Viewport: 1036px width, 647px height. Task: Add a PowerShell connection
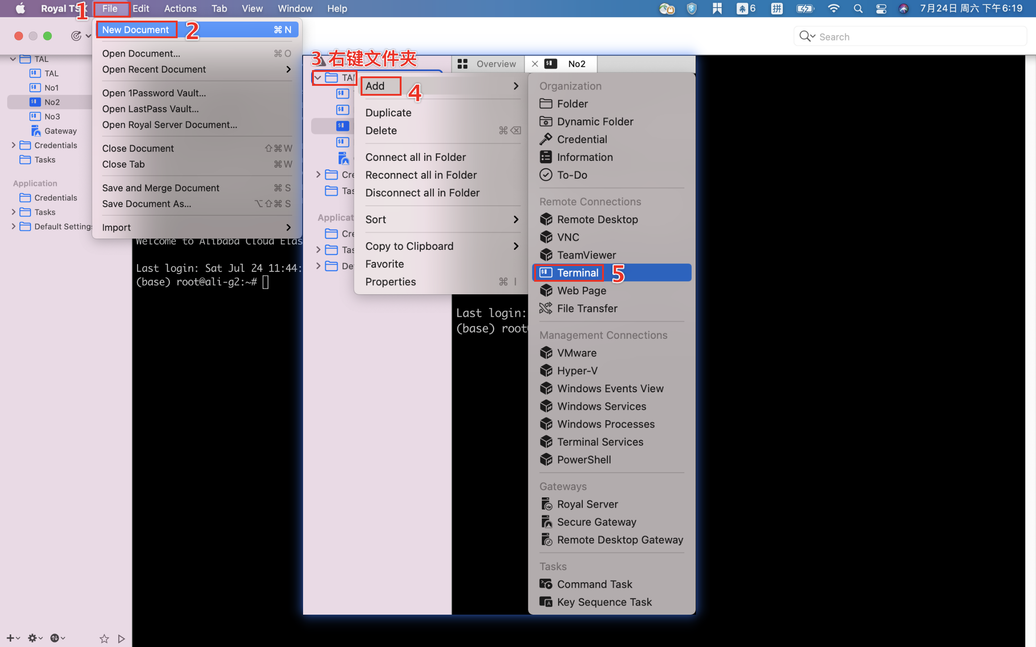click(612, 460)
